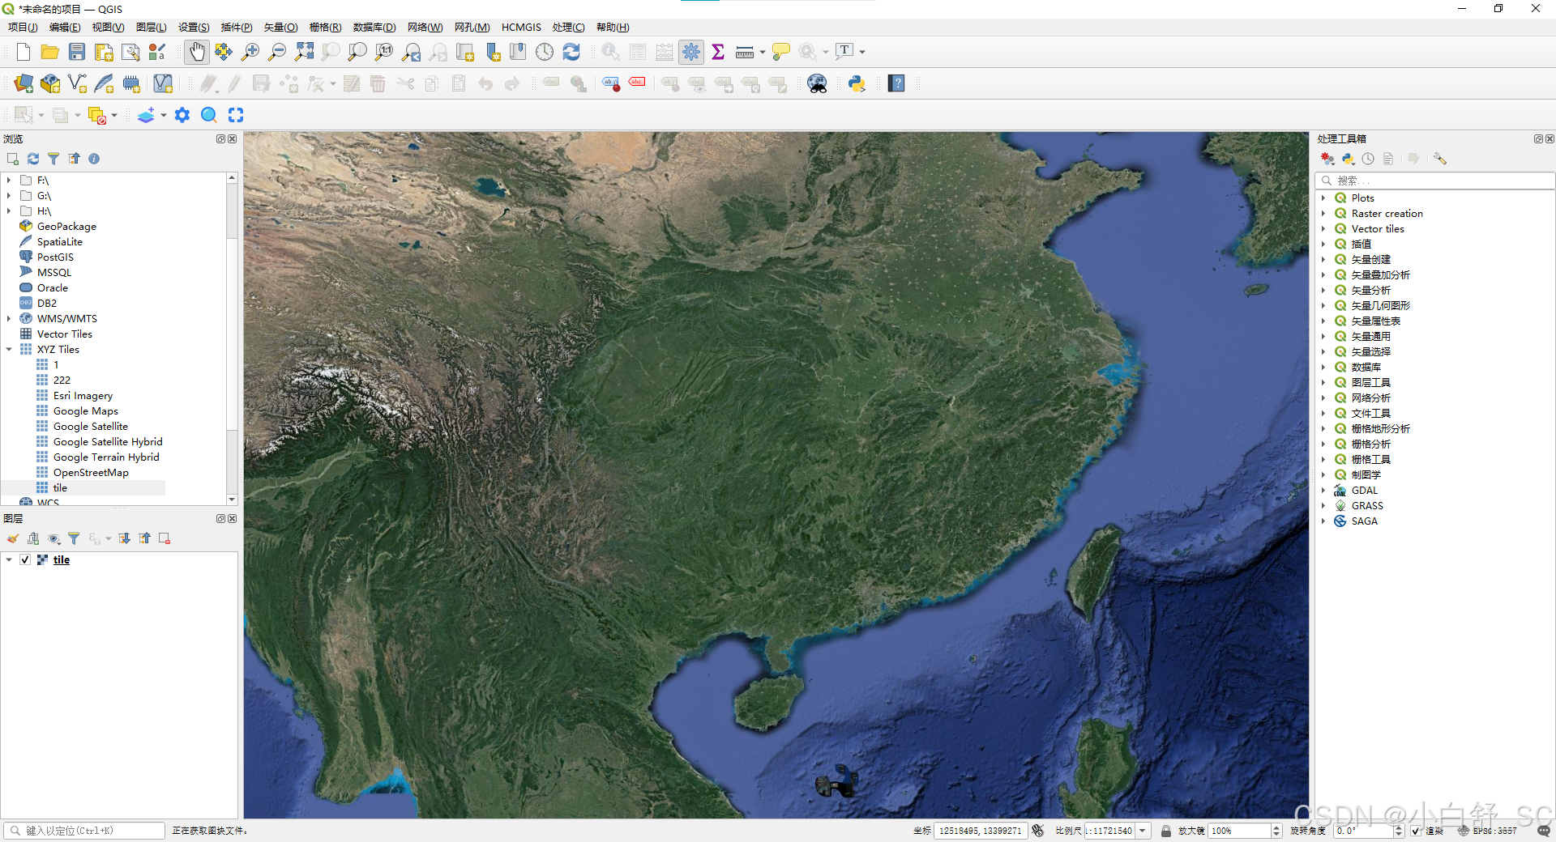Open a project with the folder icon
Viewport: 1556px width, 842px height.
(x=50, y=52)
